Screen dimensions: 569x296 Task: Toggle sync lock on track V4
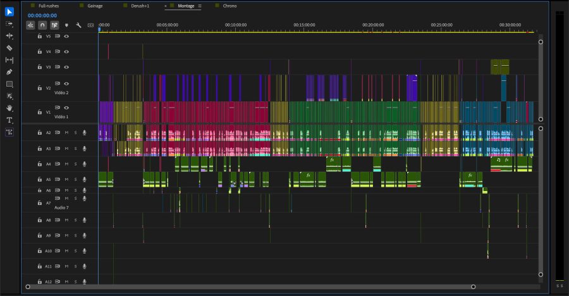[58, 52]
